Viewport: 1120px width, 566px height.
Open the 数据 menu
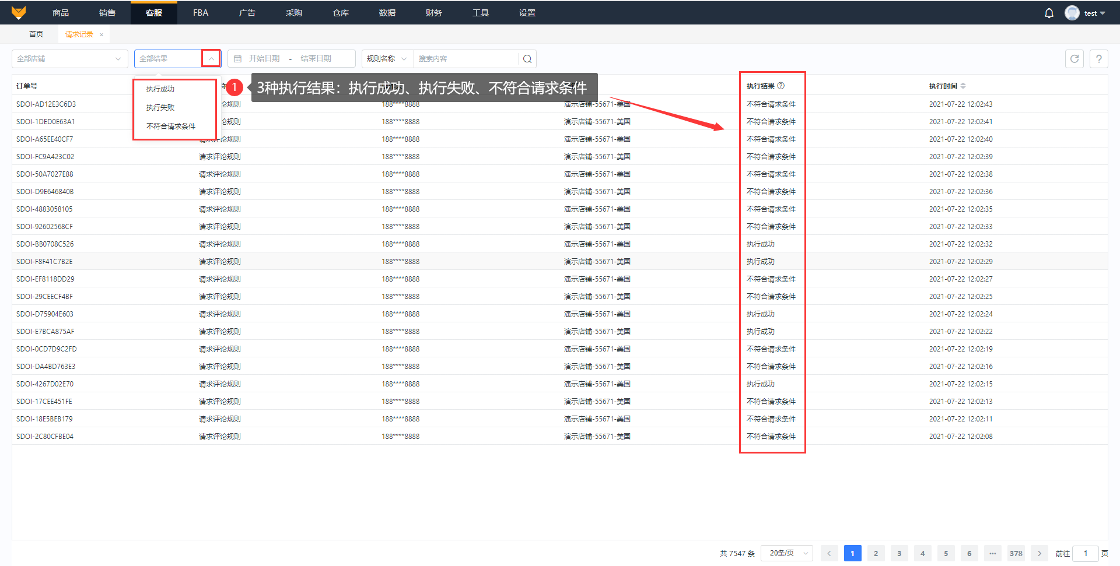click(x=387, y=13)
